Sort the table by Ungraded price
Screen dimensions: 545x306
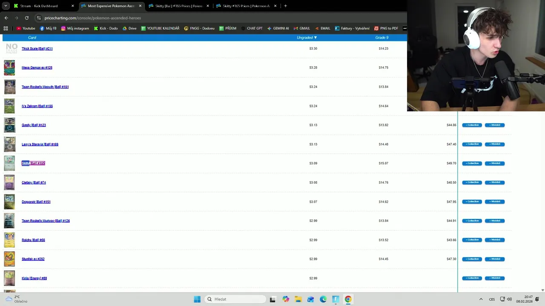(x=307, y=37)
